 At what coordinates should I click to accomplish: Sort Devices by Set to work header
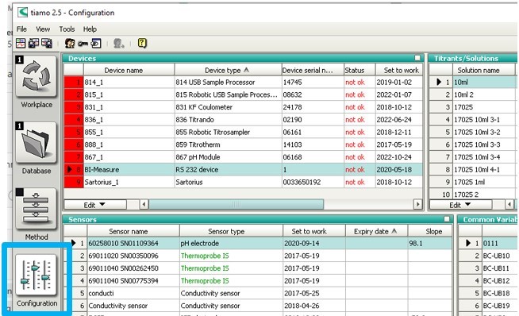[399, 70]
